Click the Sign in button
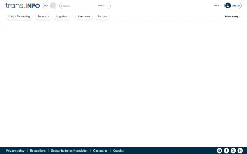Image resolution: width=247 pixels, height=154 pixels. click(233, 5)
